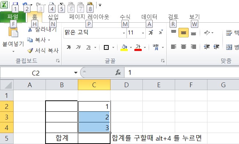Click the 잘라내기 (Cut) button
239x144 pixels.
42,29
